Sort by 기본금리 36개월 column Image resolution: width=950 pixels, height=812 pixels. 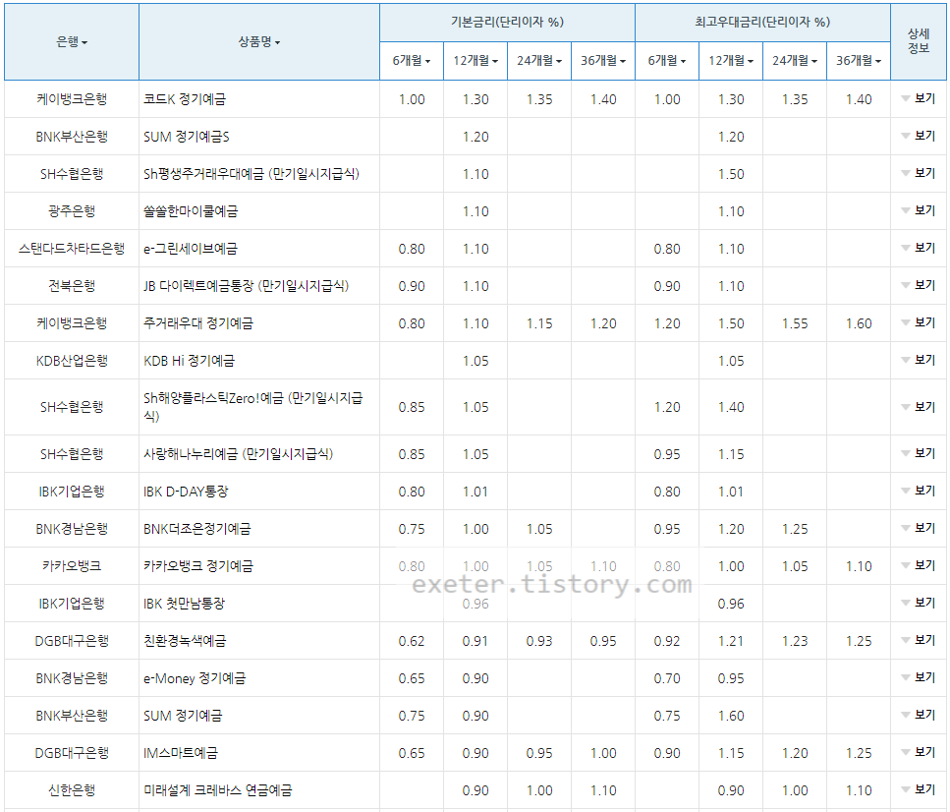coord(603,61)
